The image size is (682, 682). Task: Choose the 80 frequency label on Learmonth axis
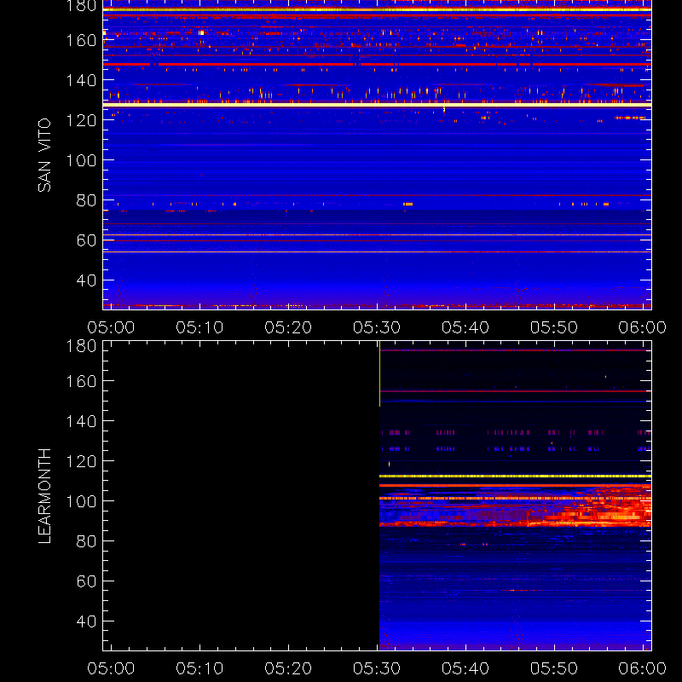(x=86, y=541)
